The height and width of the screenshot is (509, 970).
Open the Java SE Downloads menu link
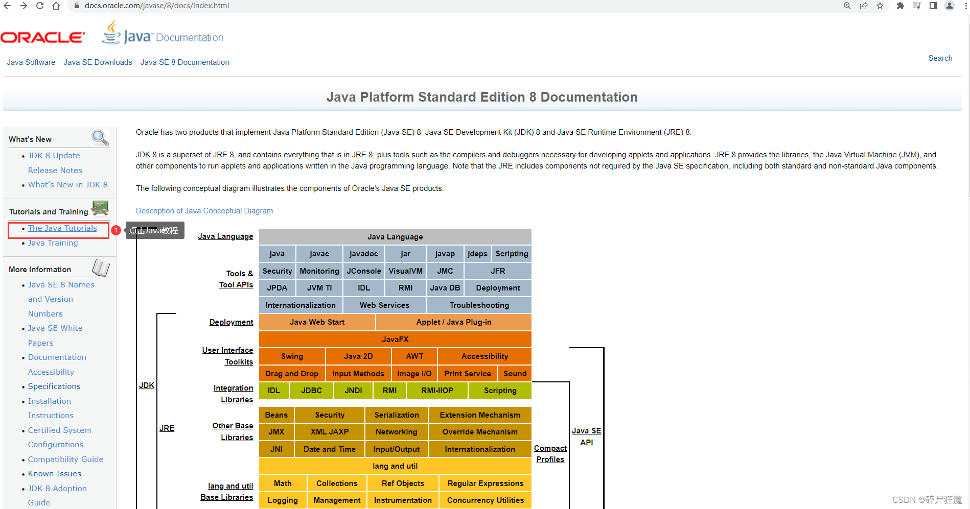98,62
